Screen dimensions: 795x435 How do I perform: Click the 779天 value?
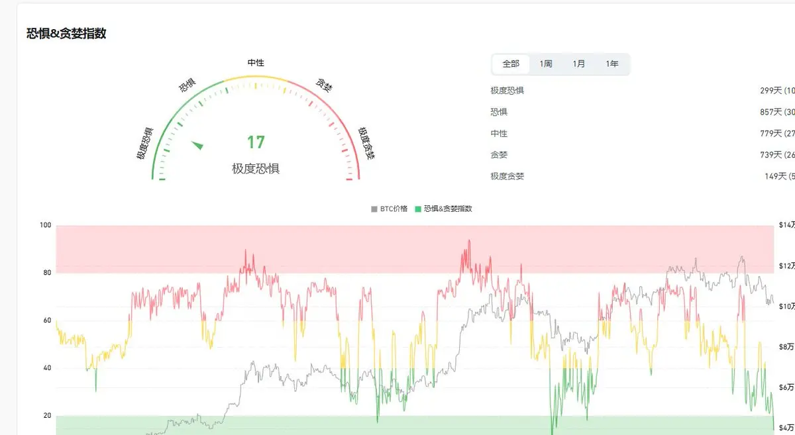[x=771, y=134]
